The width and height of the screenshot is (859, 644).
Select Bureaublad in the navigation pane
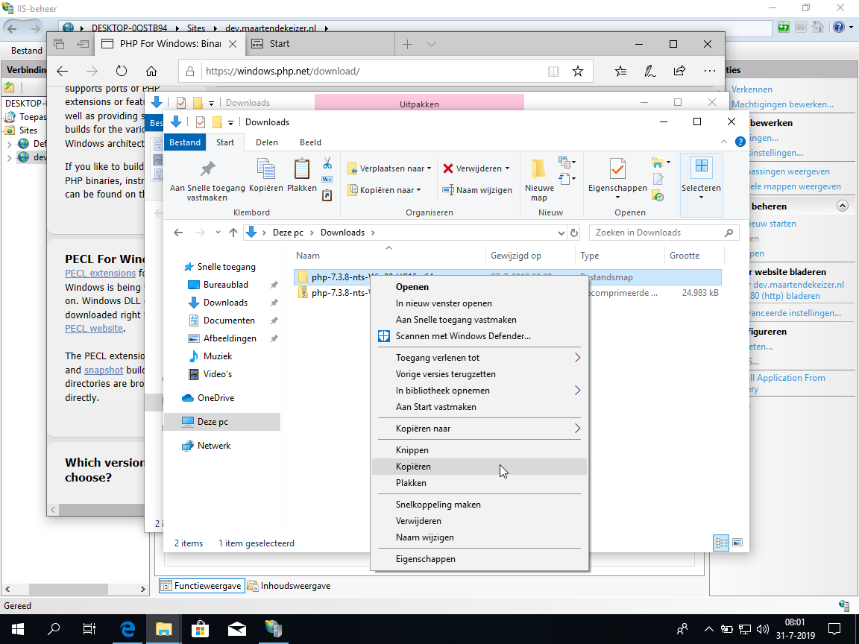tap(226, 285)
